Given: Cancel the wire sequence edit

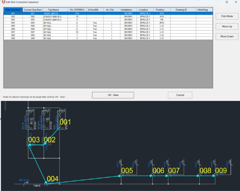Looking at the screenshot, I should point(180,95).
